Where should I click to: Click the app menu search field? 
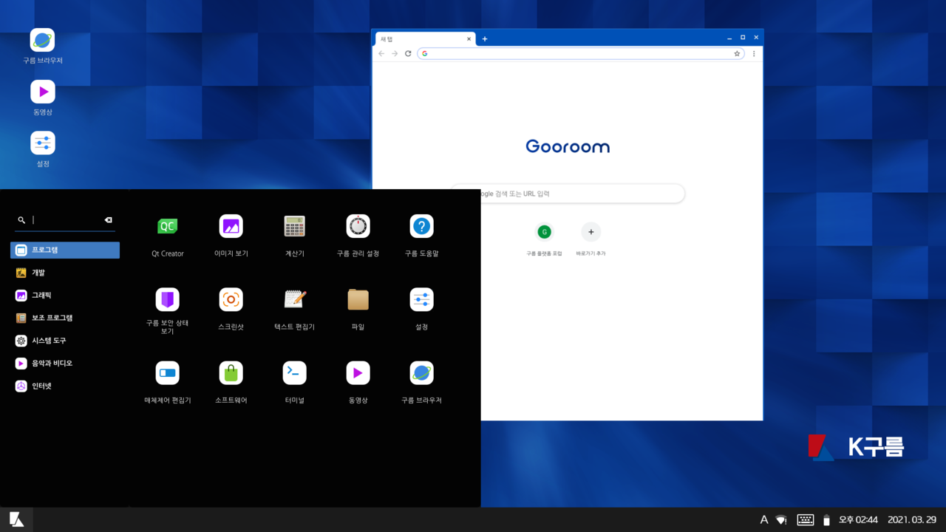click(67, 220)
